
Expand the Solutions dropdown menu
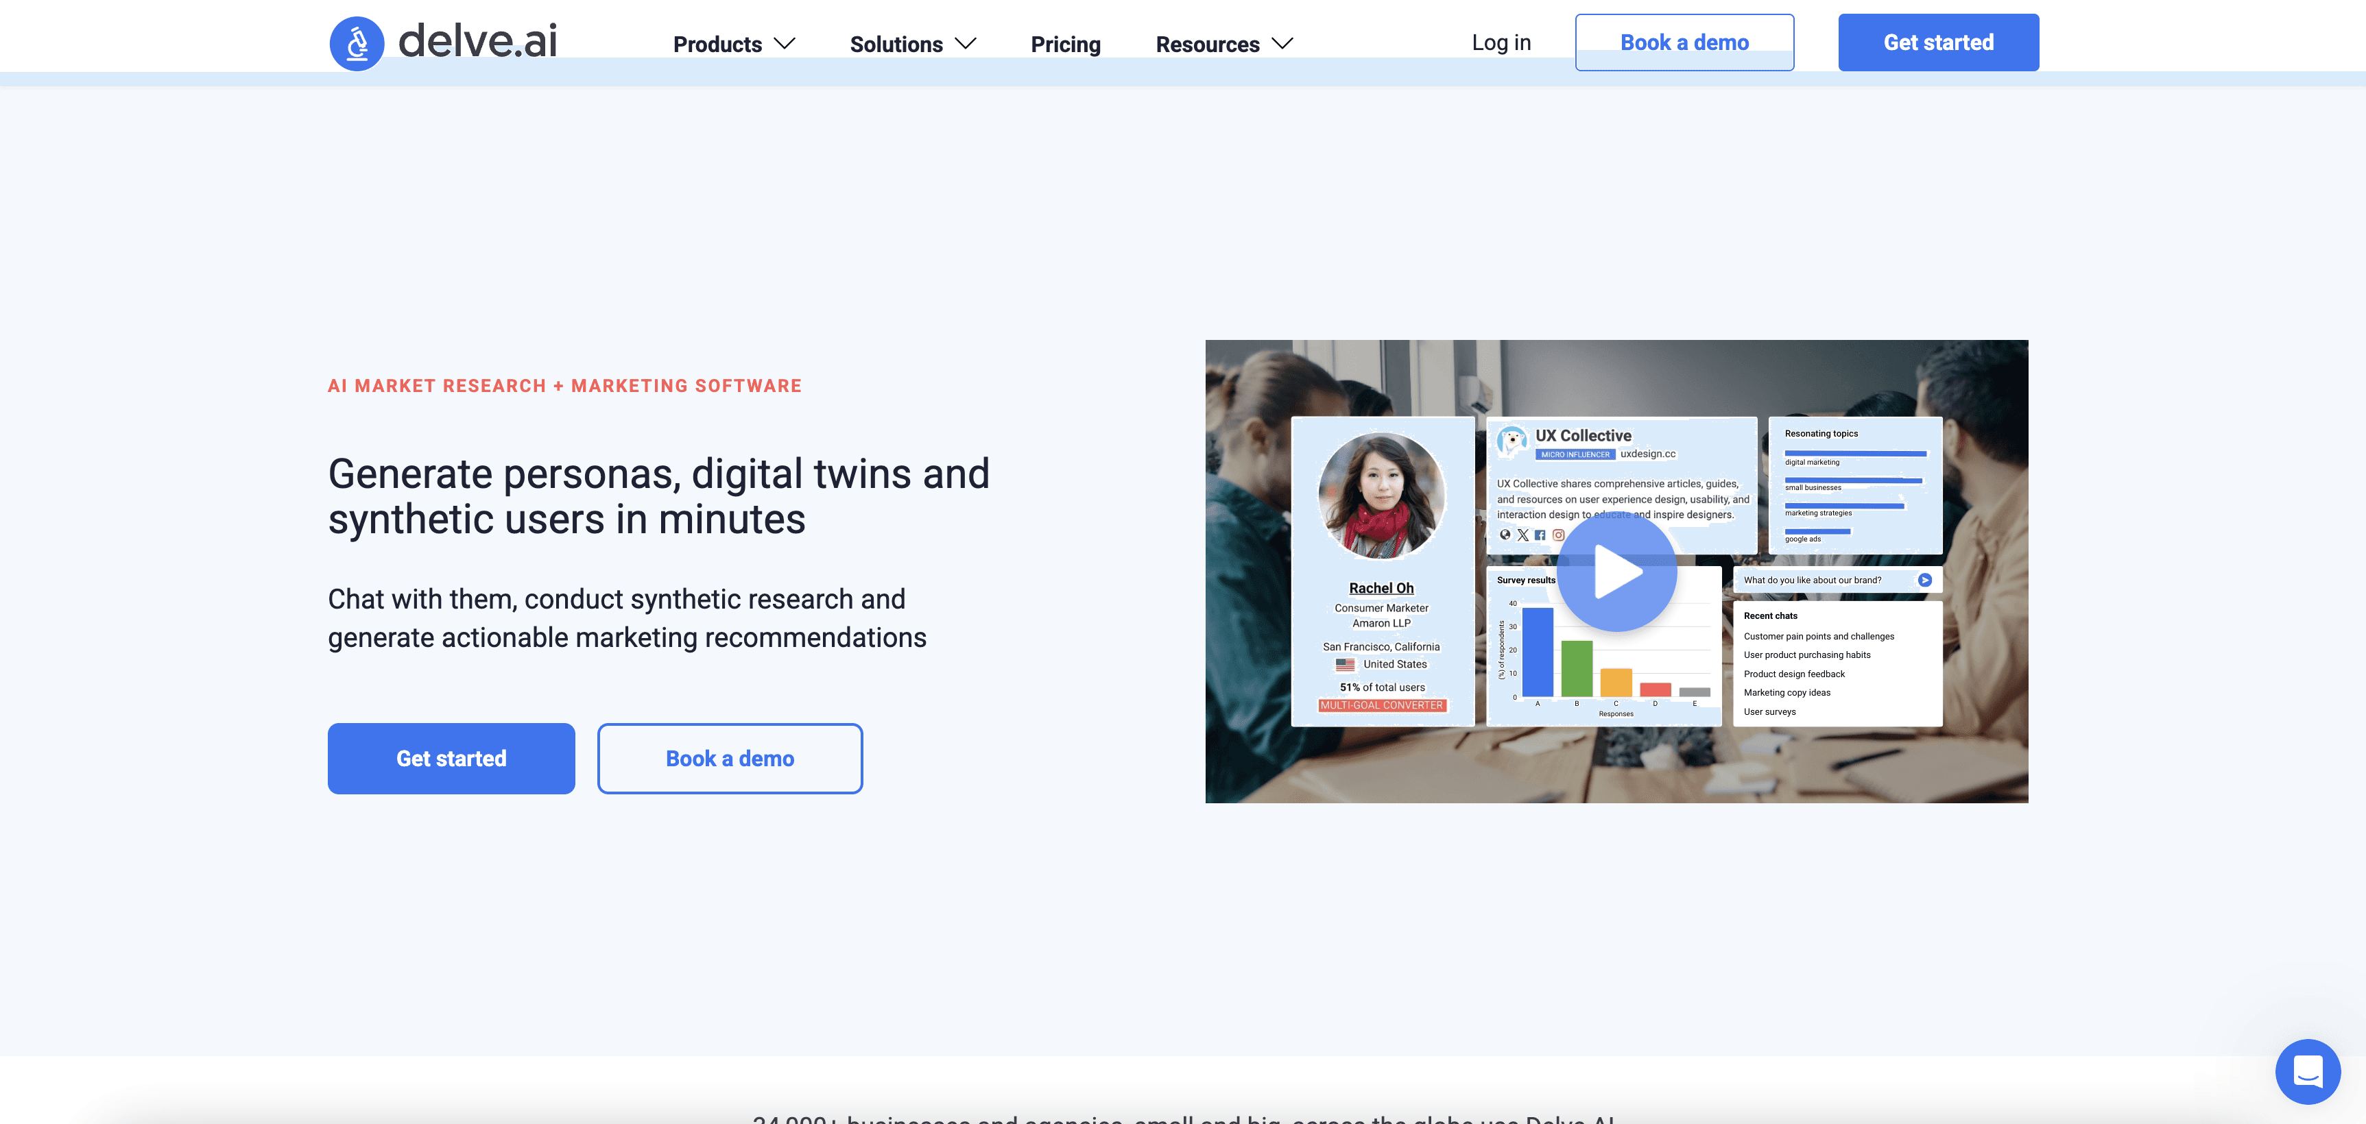(x=912, y=44)
